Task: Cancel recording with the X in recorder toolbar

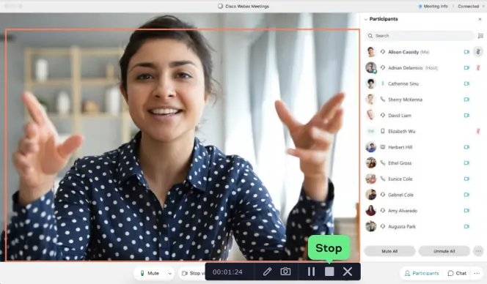Action: (x=348, y=272)
